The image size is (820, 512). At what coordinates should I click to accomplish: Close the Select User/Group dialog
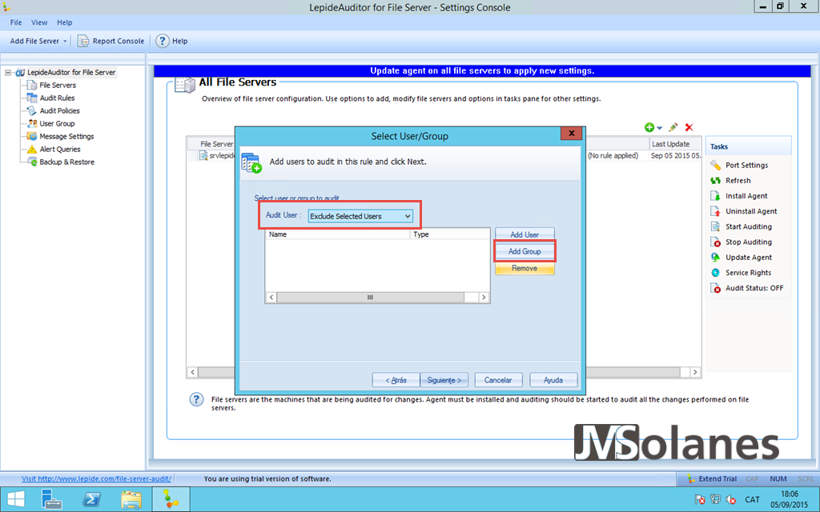572,134
